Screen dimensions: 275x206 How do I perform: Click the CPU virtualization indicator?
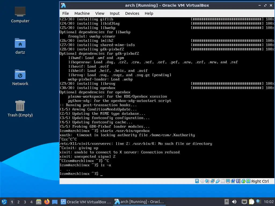(238, 181)
